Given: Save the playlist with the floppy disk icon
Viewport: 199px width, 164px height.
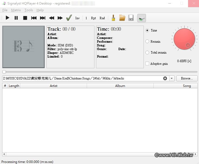Looking at the screenshot, I should (131, 18).
